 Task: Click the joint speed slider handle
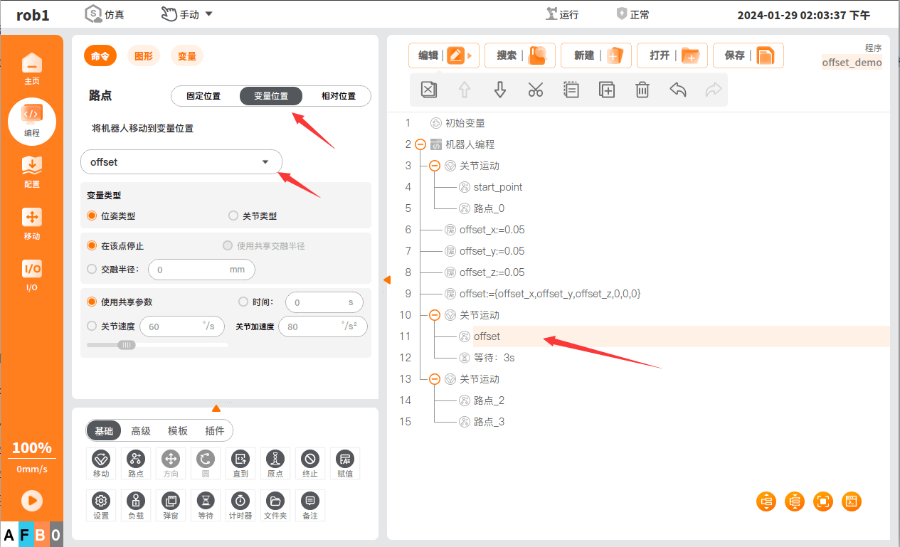[127, 345]
